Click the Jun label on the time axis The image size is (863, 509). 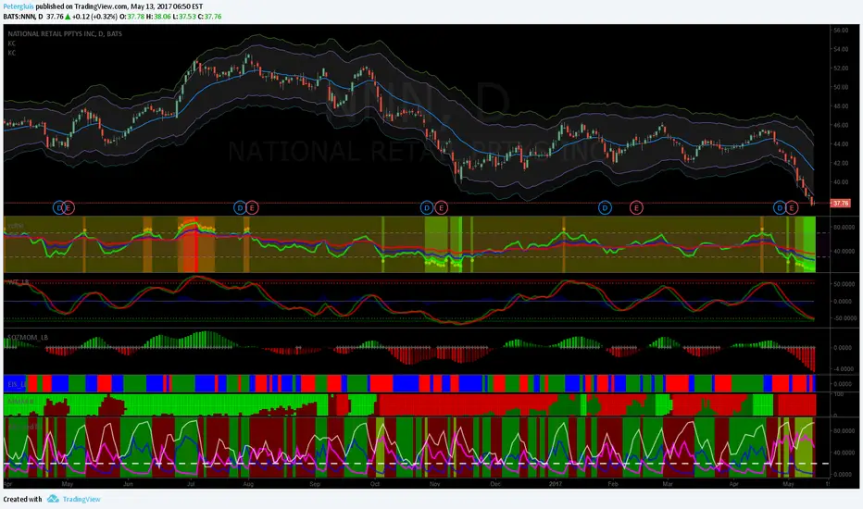(x=128, y=484)
